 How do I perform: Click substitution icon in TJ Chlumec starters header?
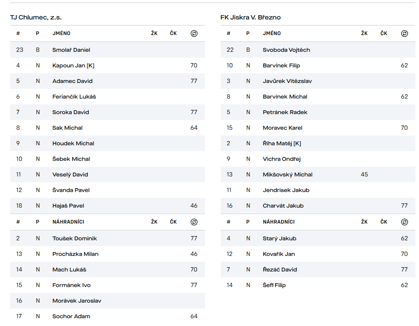(194, 33)
